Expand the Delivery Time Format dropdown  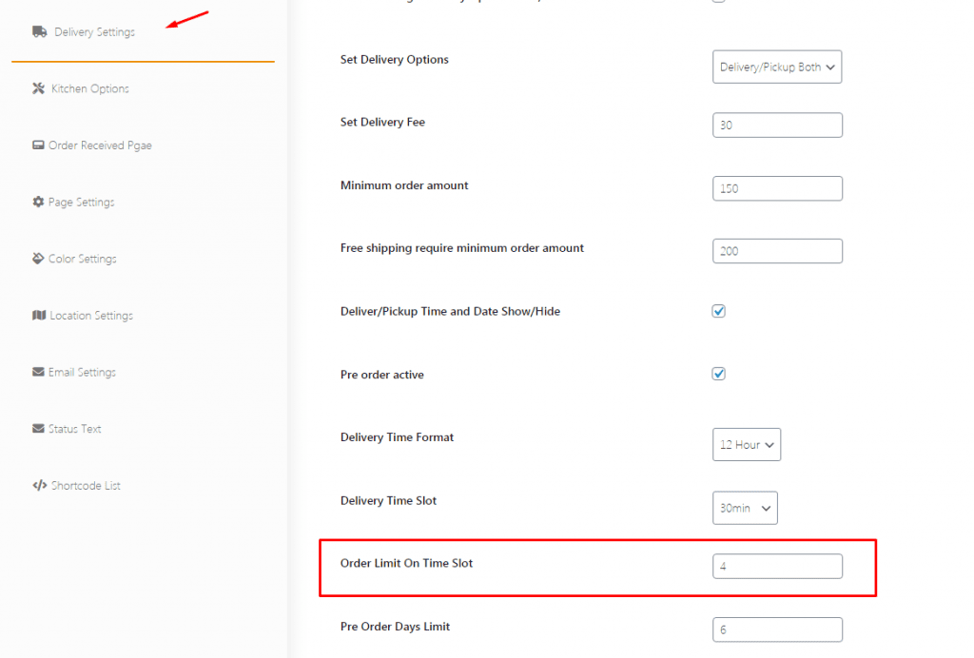tap(747, 444)
